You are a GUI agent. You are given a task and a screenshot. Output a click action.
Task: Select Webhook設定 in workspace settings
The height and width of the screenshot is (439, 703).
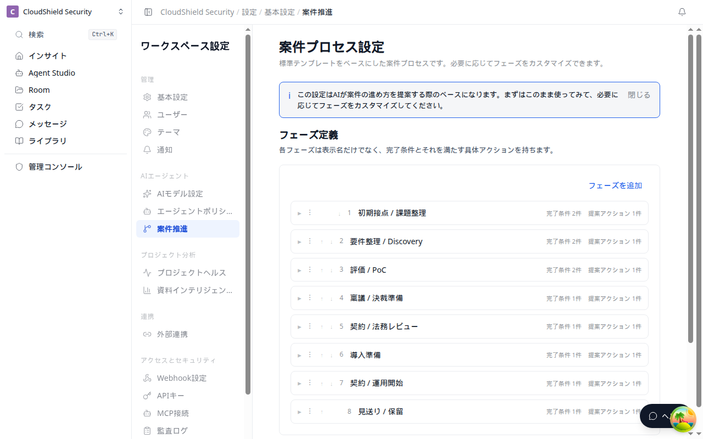pos(188,378)
